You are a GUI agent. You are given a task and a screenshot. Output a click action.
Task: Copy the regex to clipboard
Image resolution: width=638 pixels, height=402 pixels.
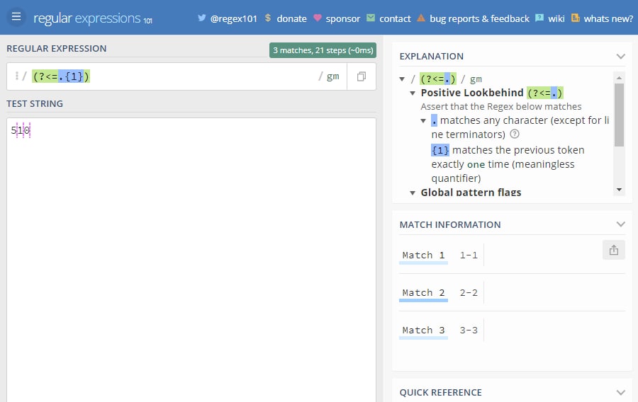[362, 76]
